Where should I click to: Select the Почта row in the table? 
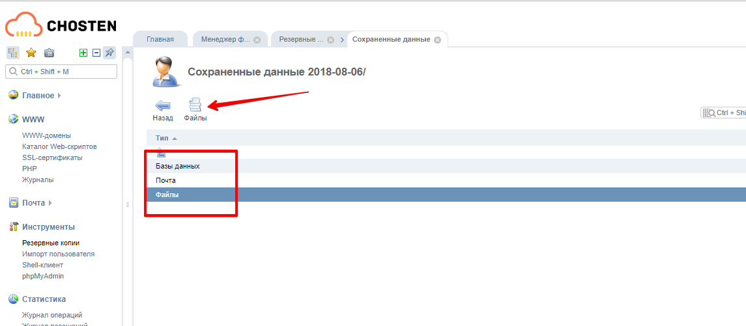click(x=446, y=181)
